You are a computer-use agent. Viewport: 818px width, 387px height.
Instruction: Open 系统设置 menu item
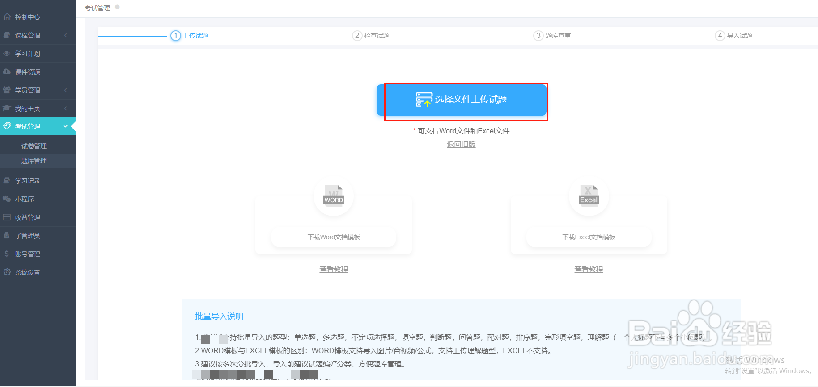coord(38,272)
